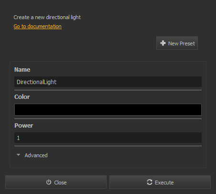This screenshot has width=216, height=194.
Task: Select the value 1 in Power box
Action: pyautogui.click(x=18, y=138)
